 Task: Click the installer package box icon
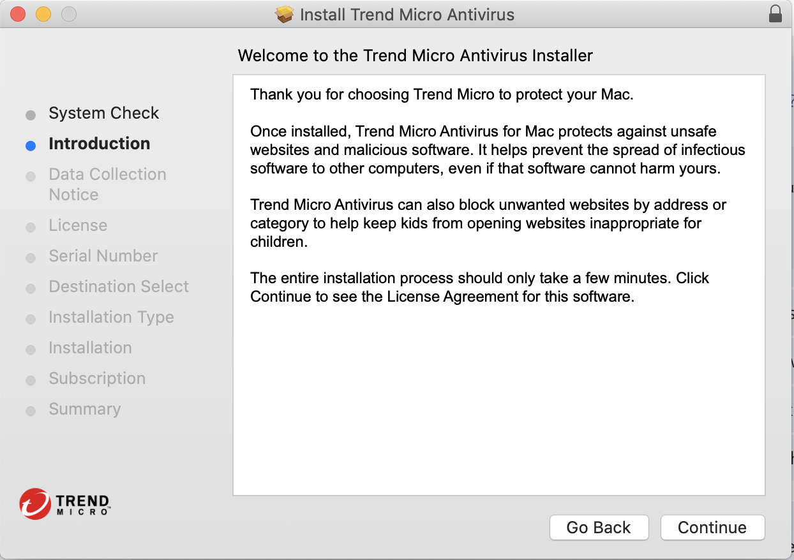285,14
